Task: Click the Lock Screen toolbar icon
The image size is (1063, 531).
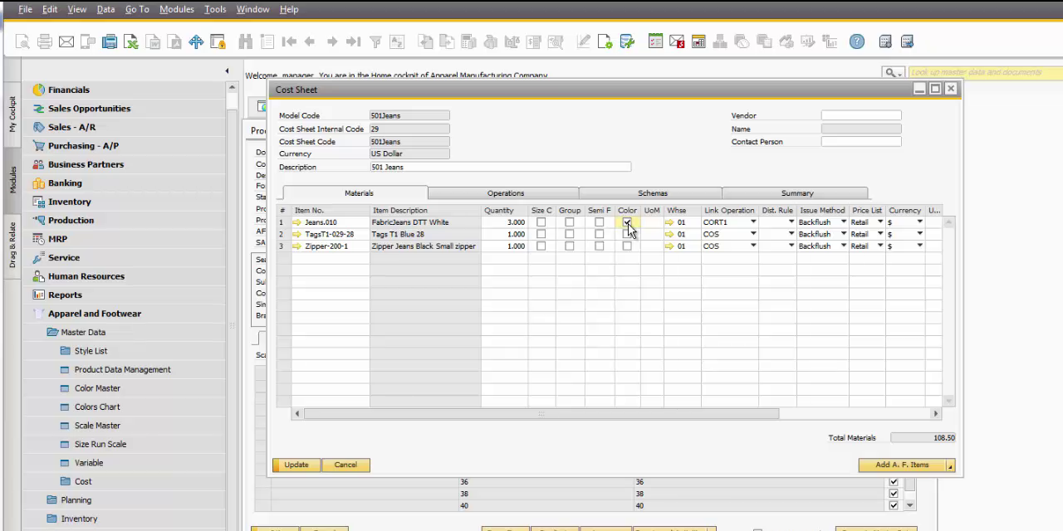Action: coord(218,41)
